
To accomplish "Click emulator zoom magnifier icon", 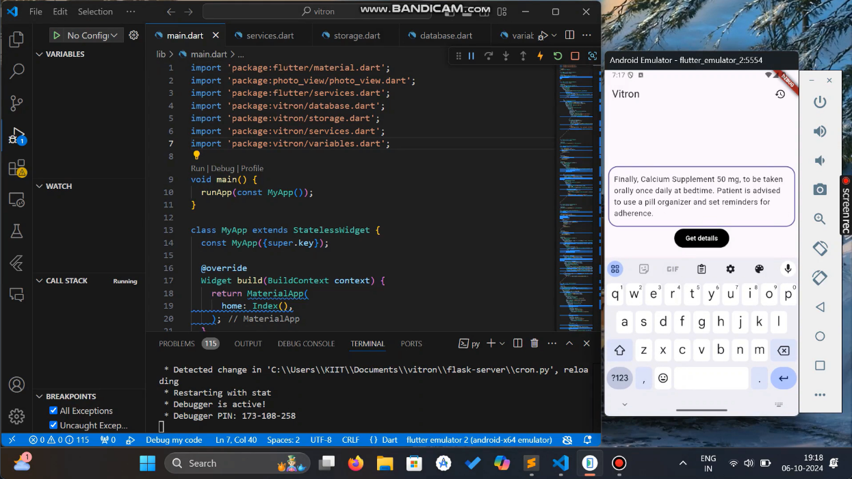I will [820, 219].
